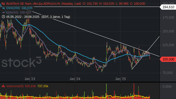The width and height of the screenshot is (176, 99).
Task: Click the Jan '23 time axis label
Action: pos(30,79)
